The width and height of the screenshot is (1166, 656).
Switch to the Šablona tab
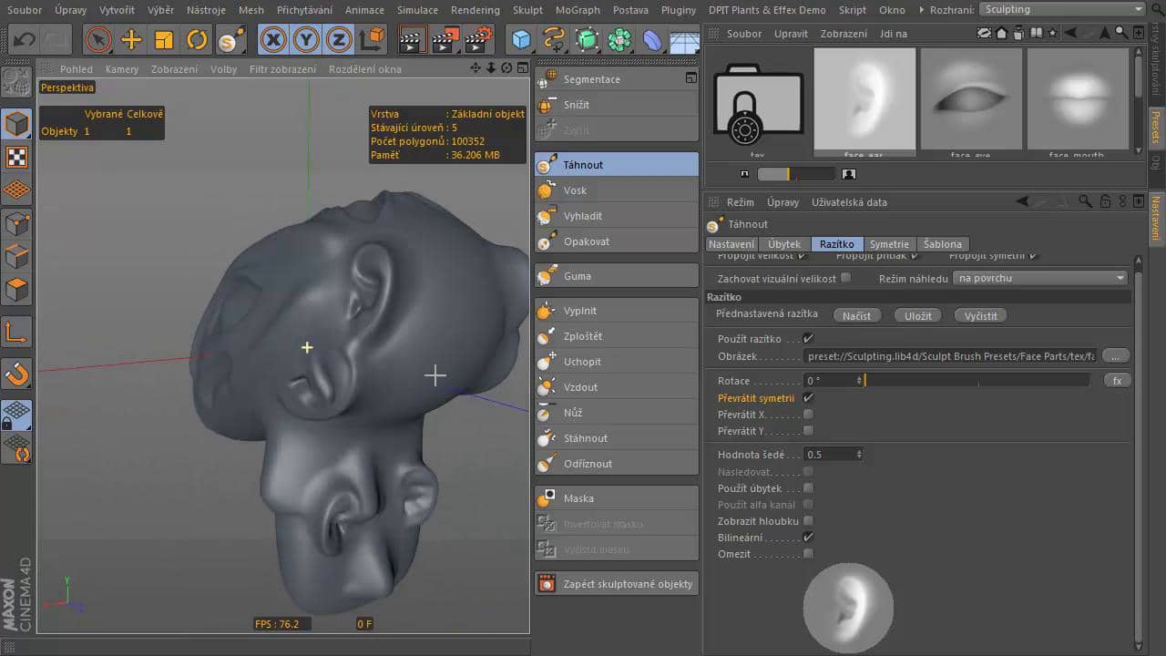(942, 244)
